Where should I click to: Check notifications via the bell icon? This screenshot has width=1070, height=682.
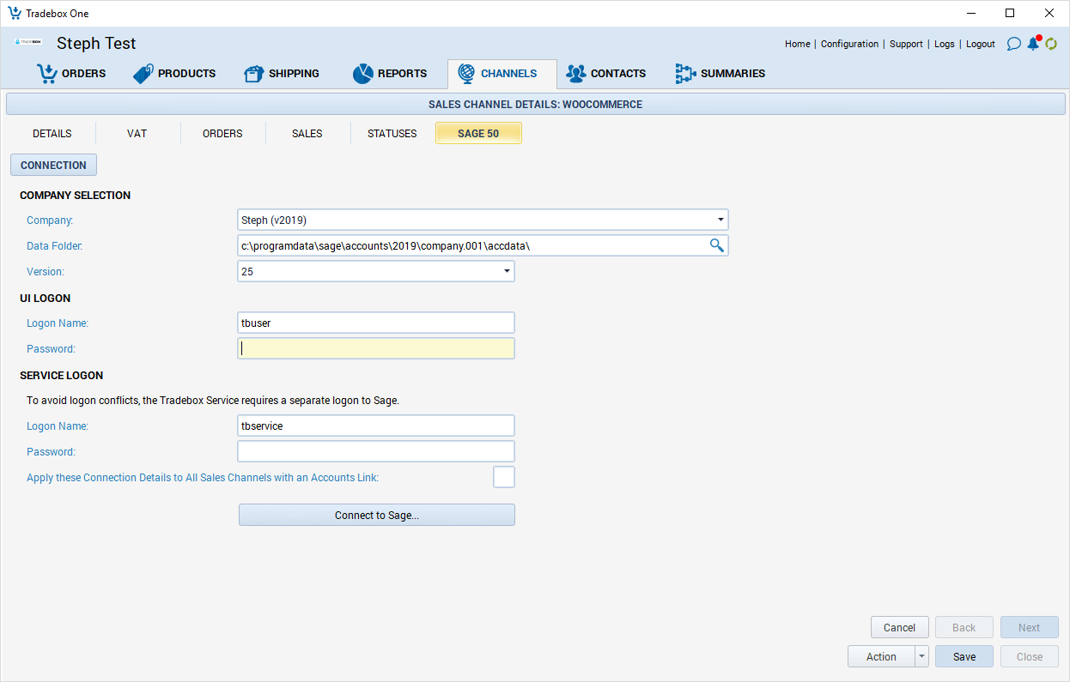(1033, 44)
